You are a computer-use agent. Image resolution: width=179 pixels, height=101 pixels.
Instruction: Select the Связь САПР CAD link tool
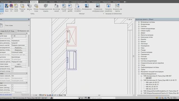click(x=16, y=8)
